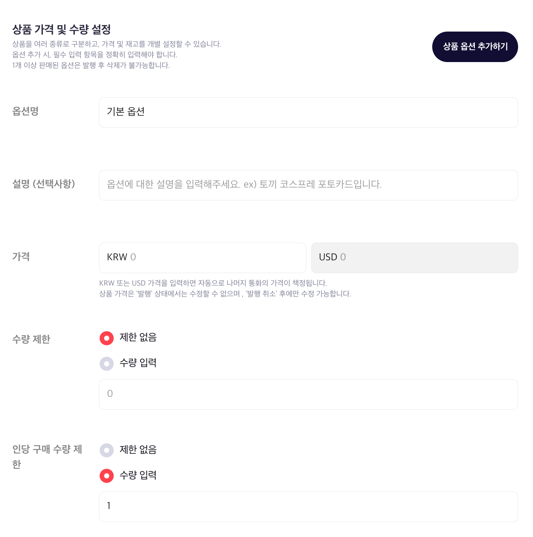This screenshot has height=537, width=533.
Task: Click the KRW/USD auto-pricing note text
Action: tap(214, 283)
